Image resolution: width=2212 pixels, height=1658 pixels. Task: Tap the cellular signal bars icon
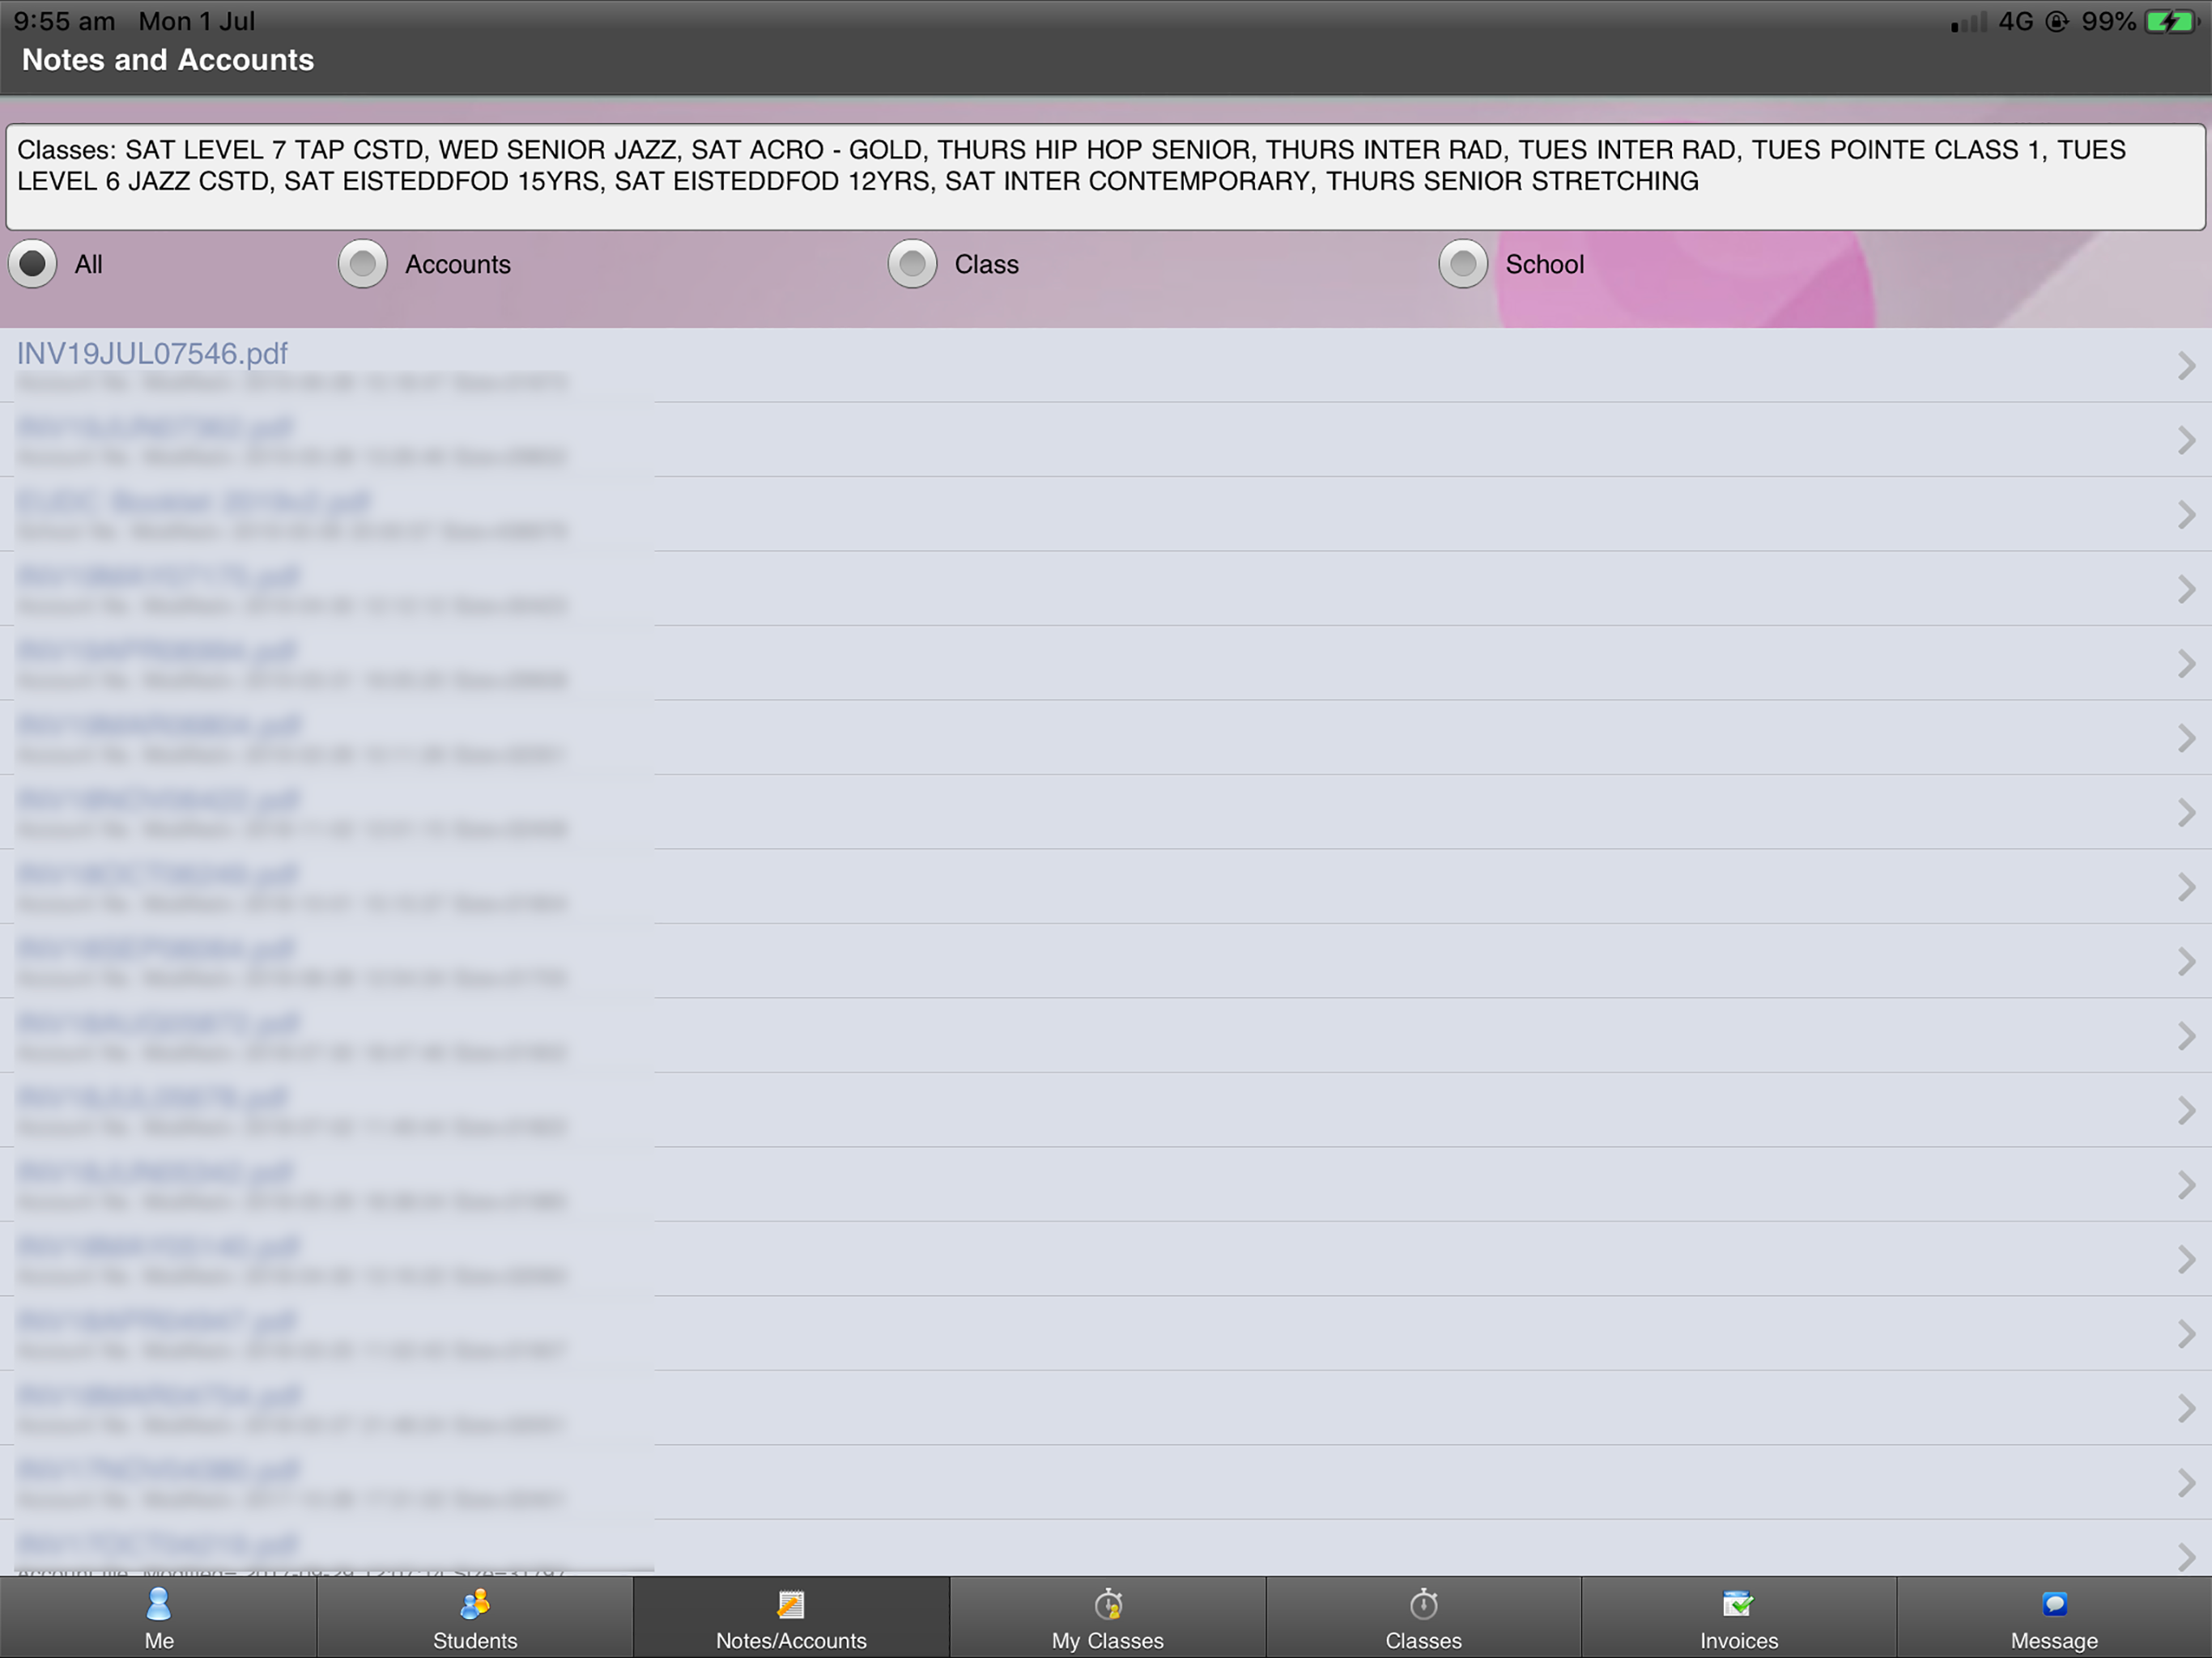pos(1968,22)
